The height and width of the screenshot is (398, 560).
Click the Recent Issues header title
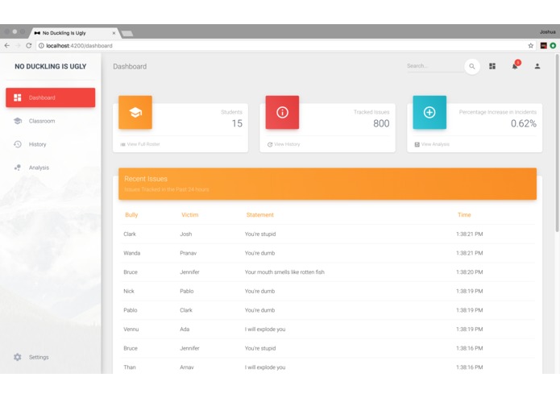[x=146, y=179]
